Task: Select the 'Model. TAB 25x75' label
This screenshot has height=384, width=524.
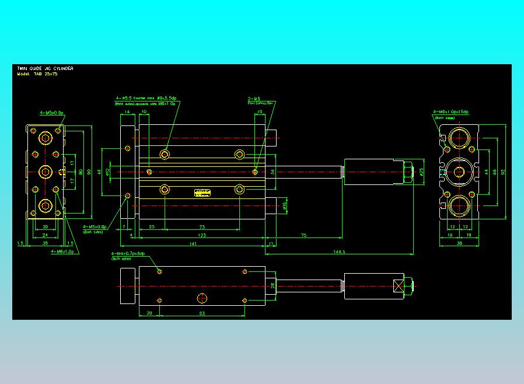Action: coord(37,74)
